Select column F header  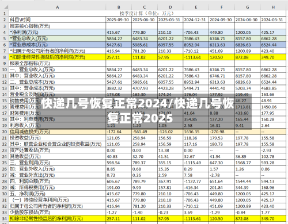[222, 7]
